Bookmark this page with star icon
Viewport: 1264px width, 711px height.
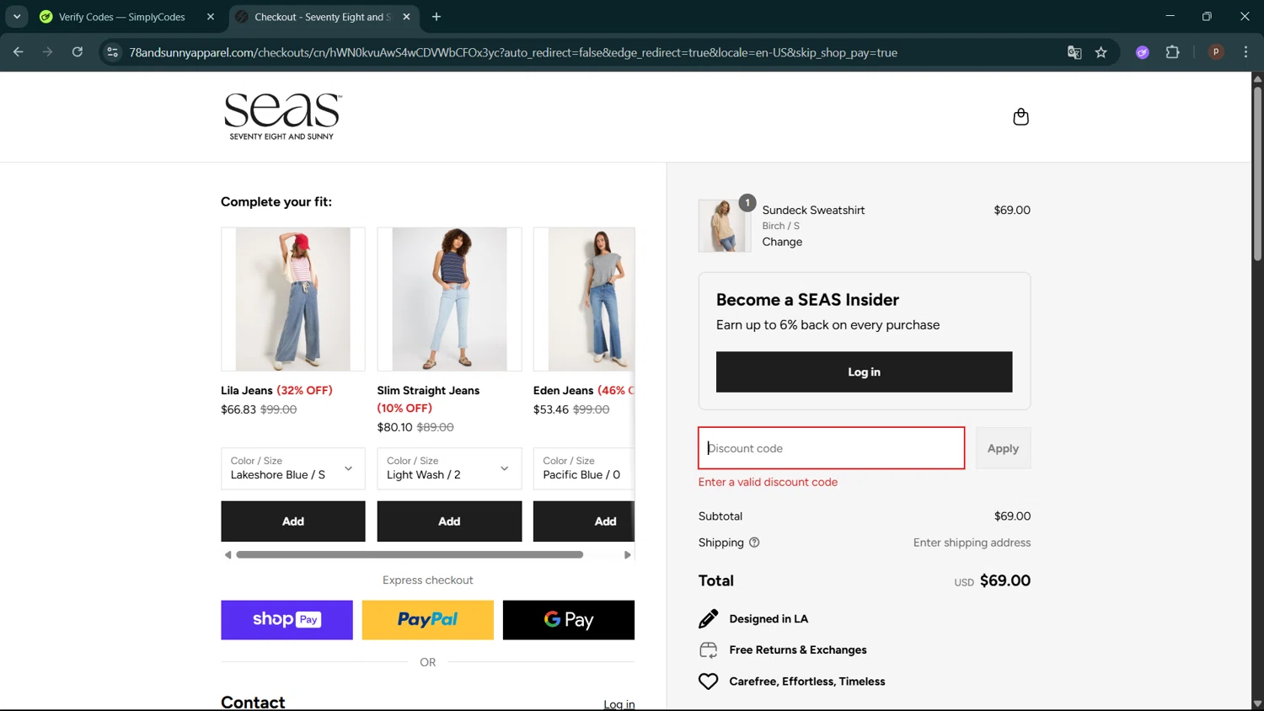pyautogui.click(x=1101, y=52)
